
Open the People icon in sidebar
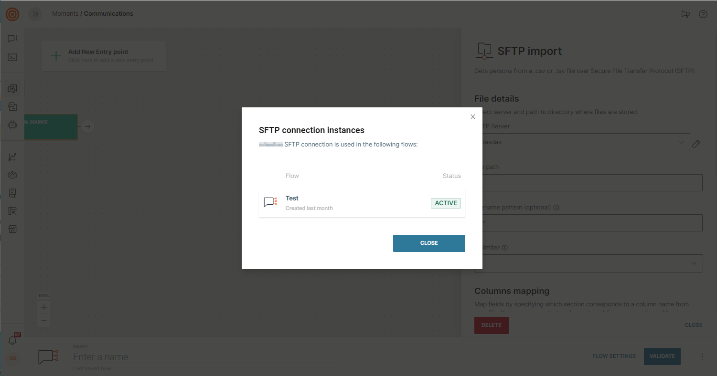pyautogui.click(x=12, y=175)
